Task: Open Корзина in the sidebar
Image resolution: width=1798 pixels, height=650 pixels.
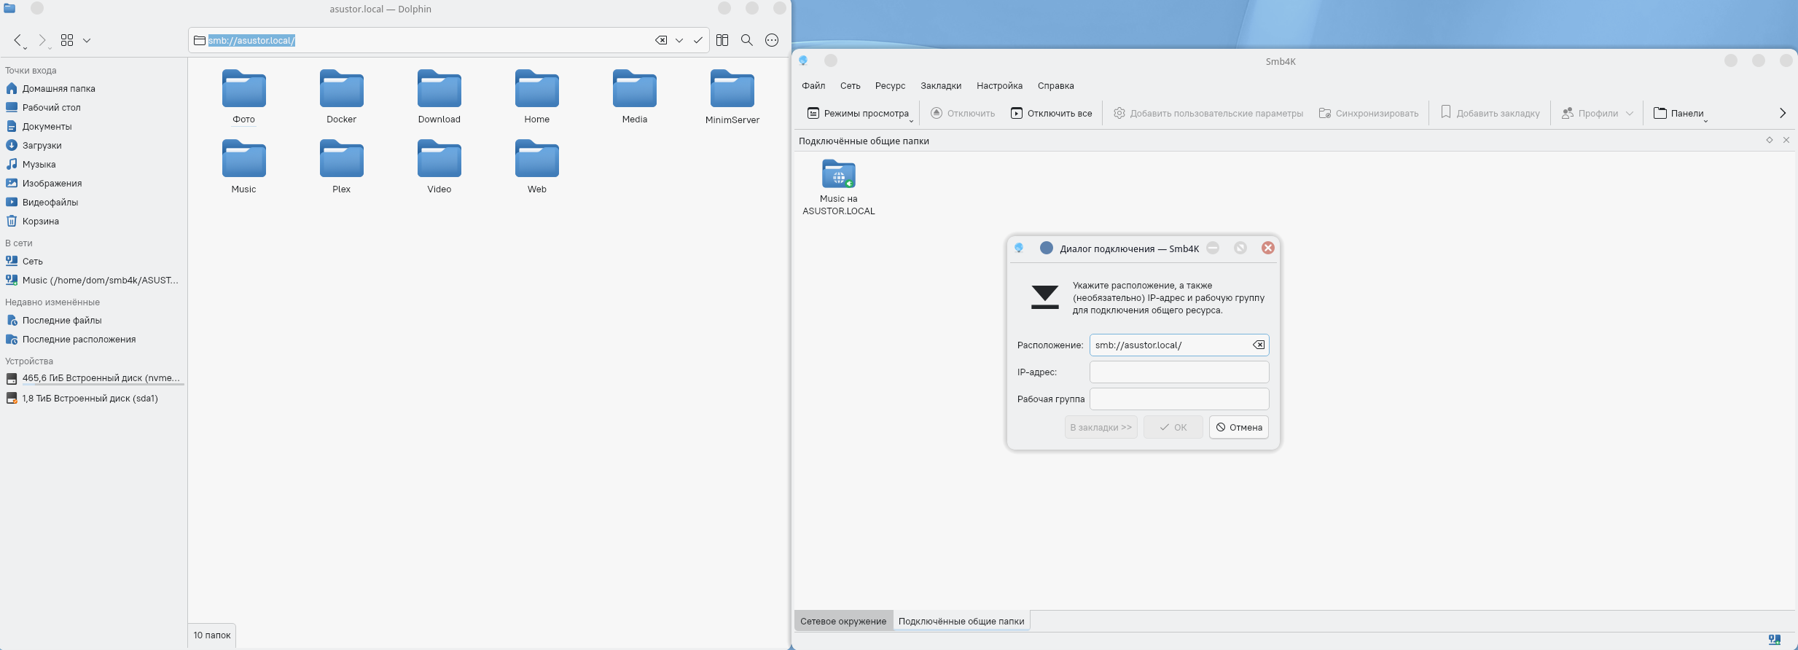Action: coord(93,221)
